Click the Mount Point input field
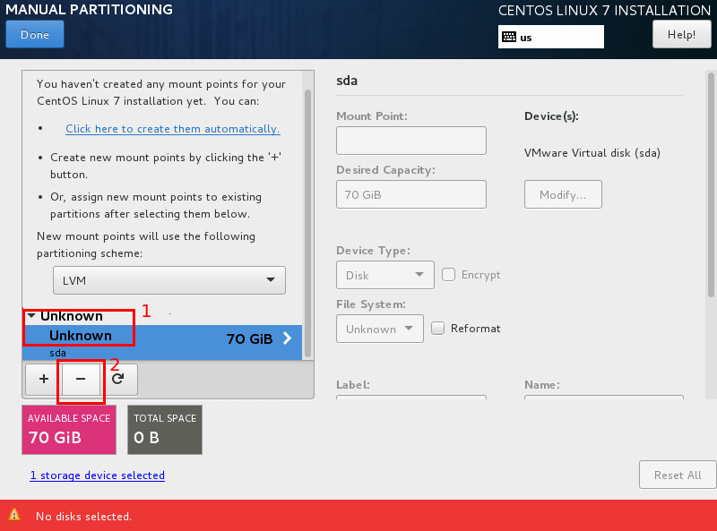717x531 pixels. pos(410,141)
